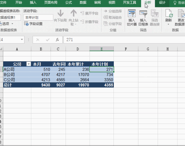Screen dimensions: 185x146
Task: Select the C公司 row label cell
Action: (x=17, y=80)
